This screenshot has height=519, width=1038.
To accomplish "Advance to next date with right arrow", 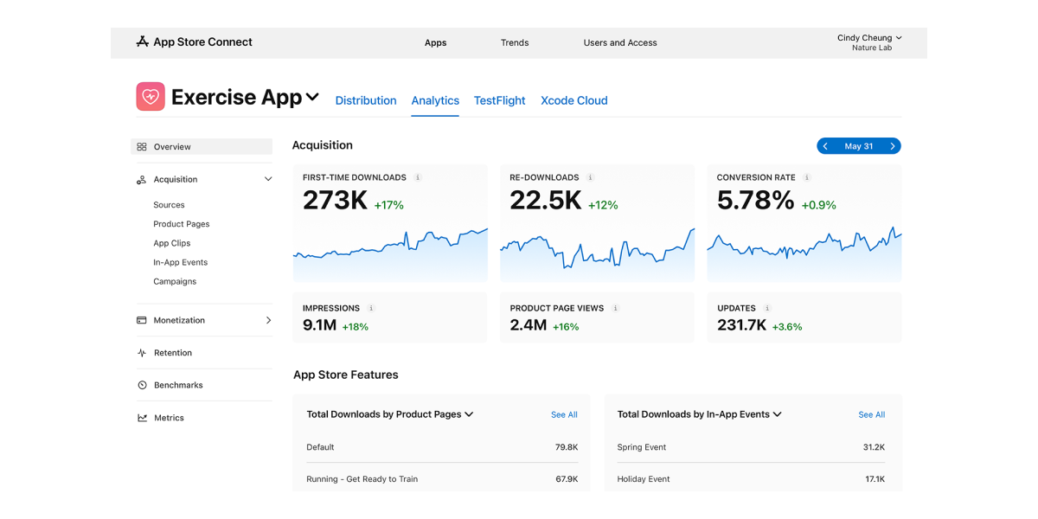I will 893,146.
